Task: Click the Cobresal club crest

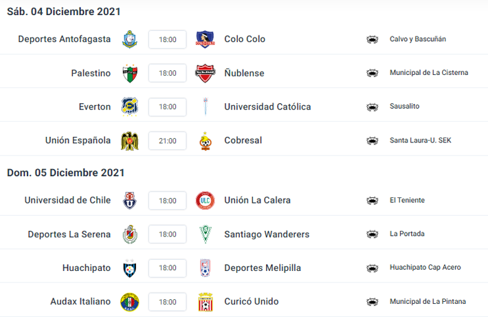Action: pos(205,140)
